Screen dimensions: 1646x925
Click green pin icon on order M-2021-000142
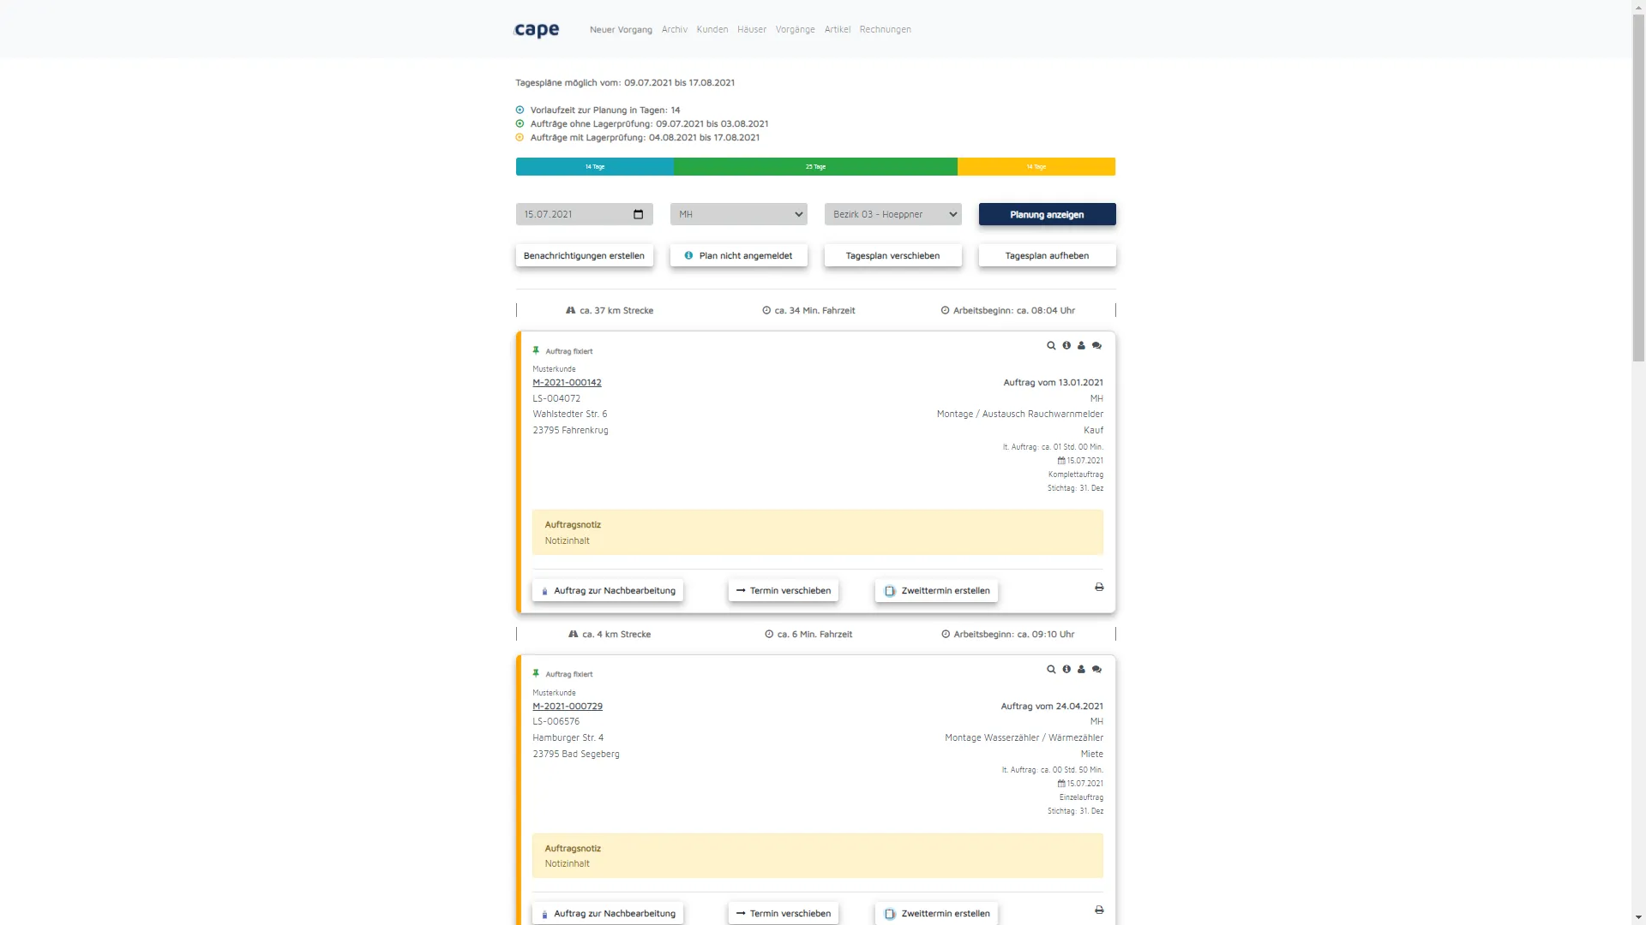point(536,350)
